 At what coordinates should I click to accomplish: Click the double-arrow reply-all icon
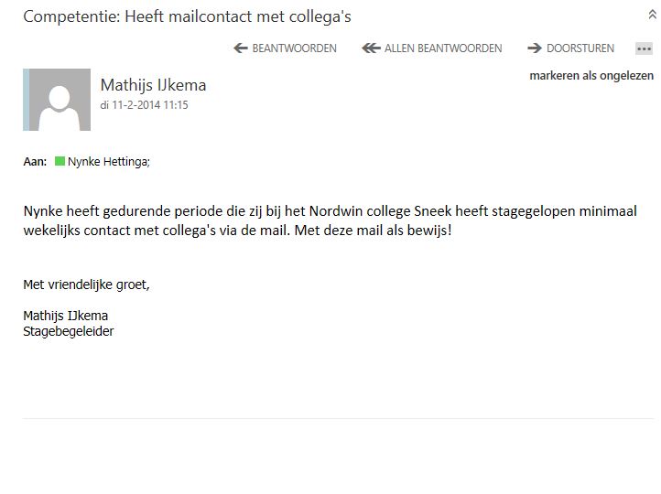point(371,48)
